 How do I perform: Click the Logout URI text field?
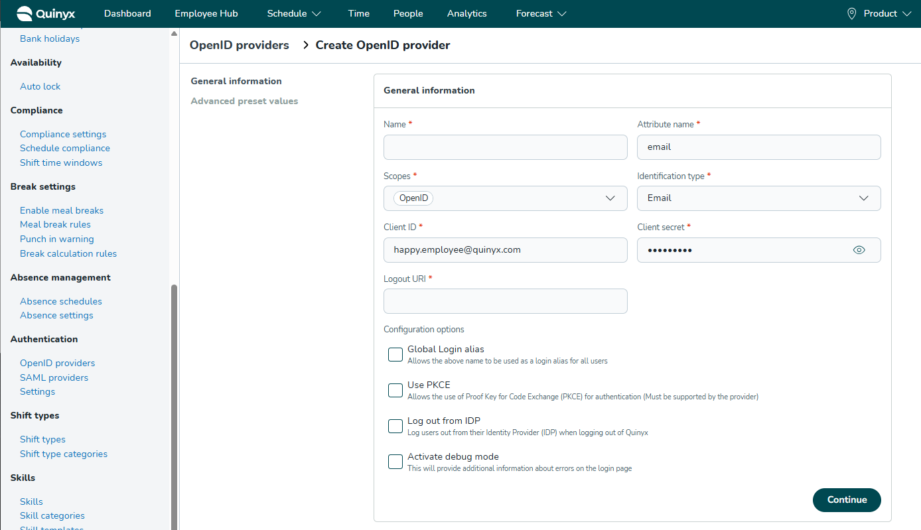[x=505, y=301]
